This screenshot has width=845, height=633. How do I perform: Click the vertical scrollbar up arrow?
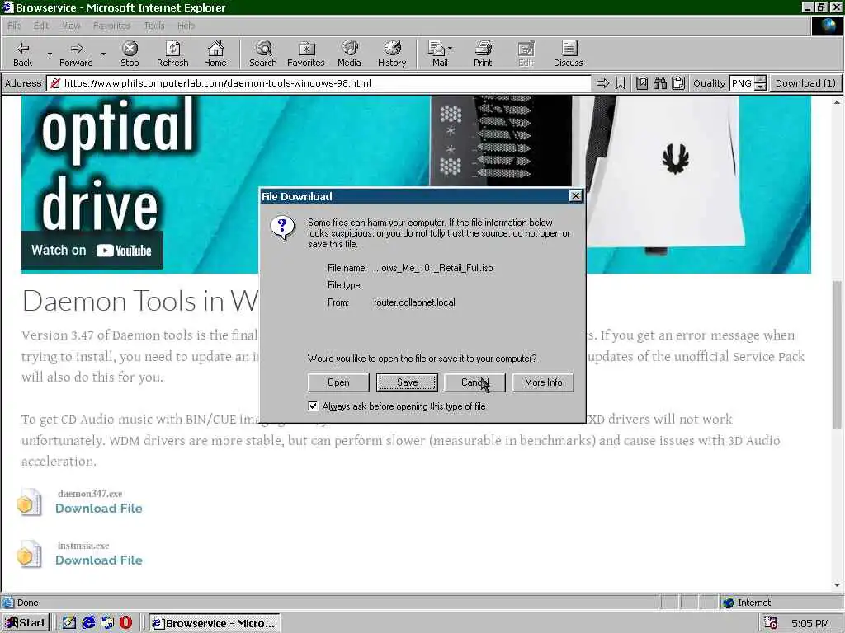coord(837,101)
